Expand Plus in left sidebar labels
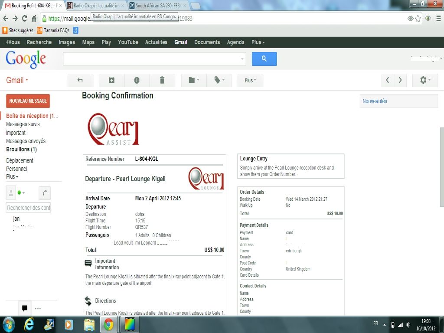The height and width of the screenshot is (333, 444). tap(12, 177)
